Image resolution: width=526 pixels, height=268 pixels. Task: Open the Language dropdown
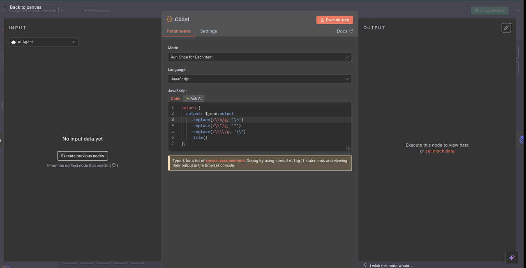click(x=260, y=79)
